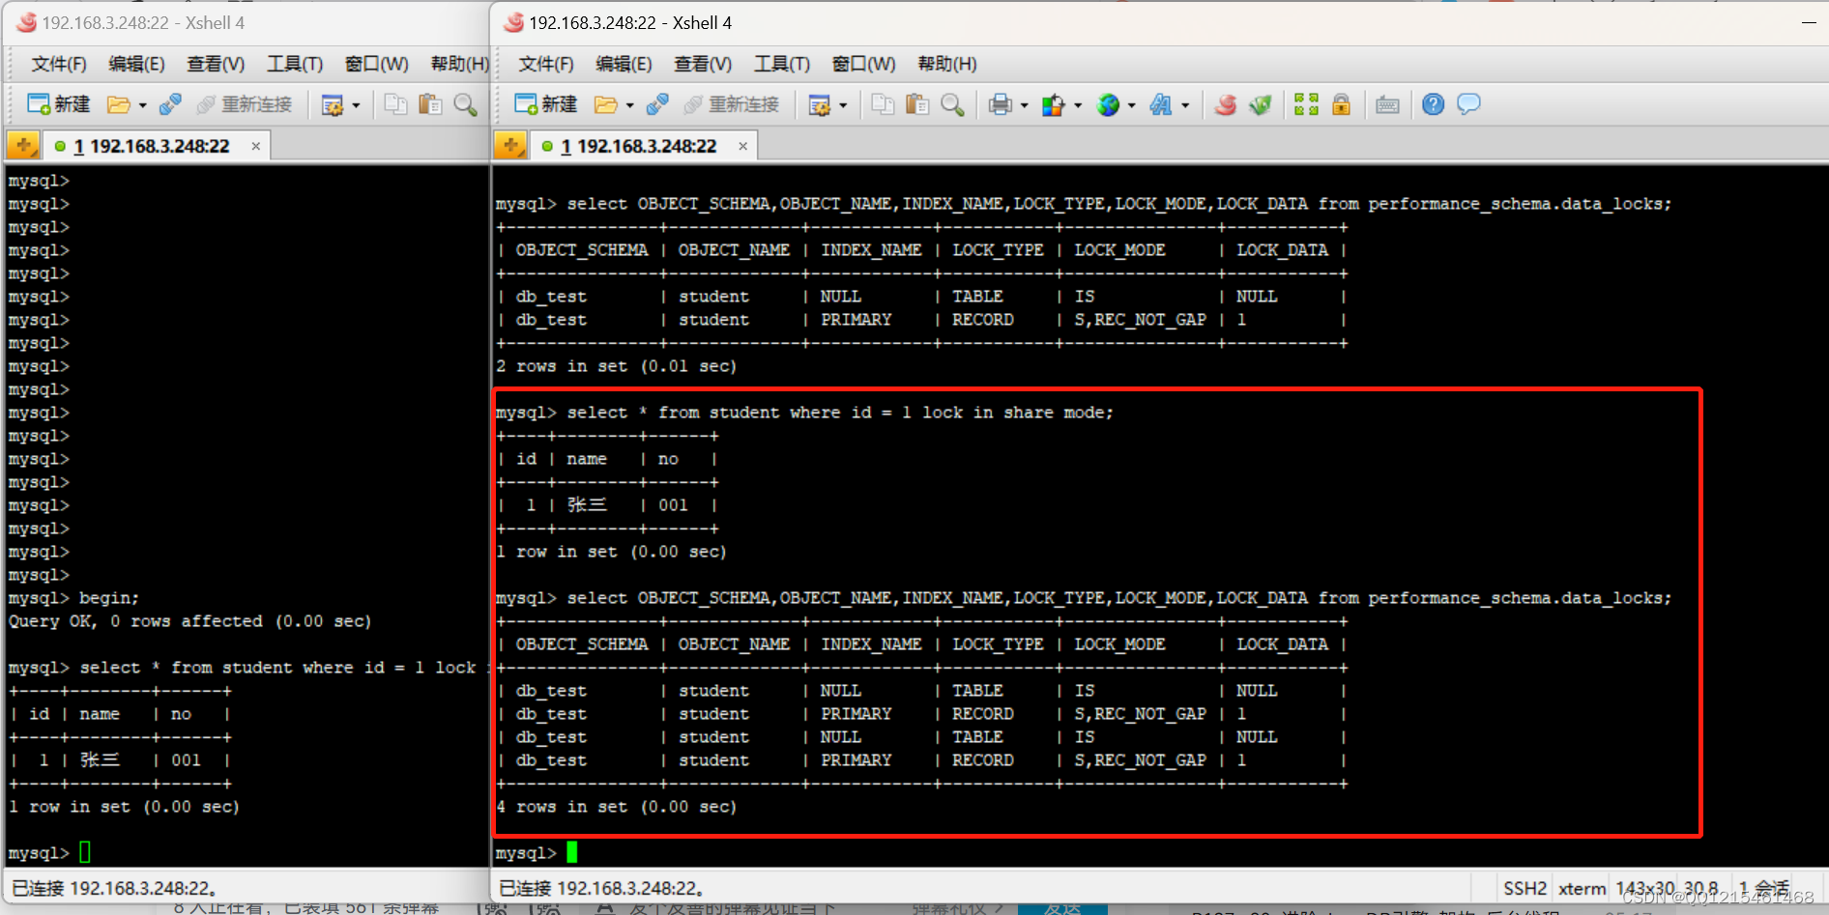Open 文件(F) menu in right window

[546, 64]
